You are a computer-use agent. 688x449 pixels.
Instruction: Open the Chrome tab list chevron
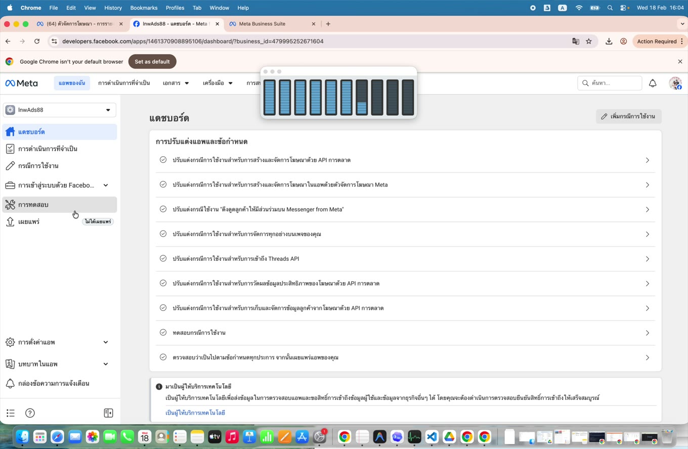click(682, 24)
